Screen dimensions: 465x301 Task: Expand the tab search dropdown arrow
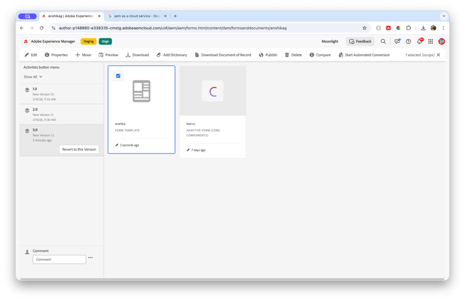pos(444,16)
